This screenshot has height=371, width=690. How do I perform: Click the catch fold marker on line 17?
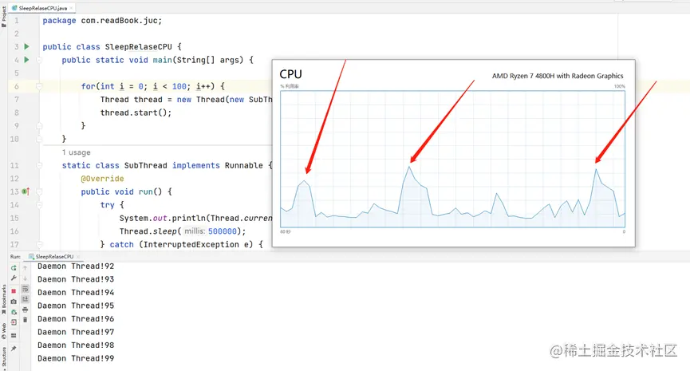39,244
